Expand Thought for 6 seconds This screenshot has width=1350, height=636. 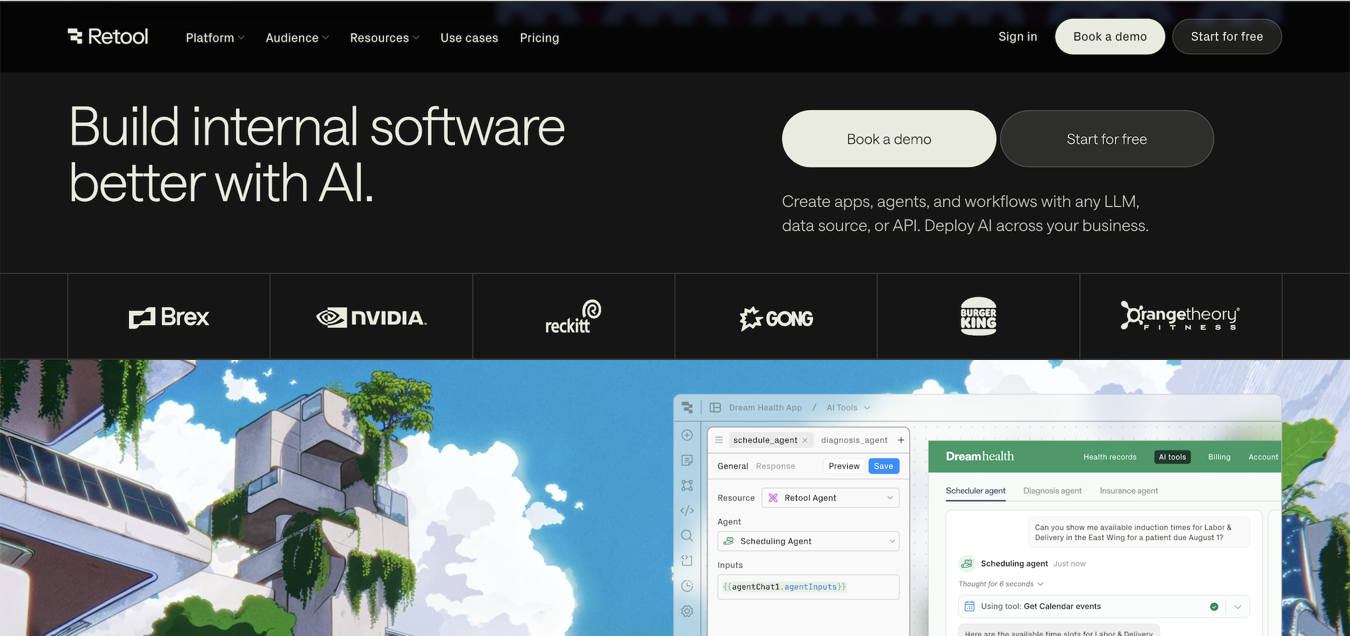[x=1001, y=584]
